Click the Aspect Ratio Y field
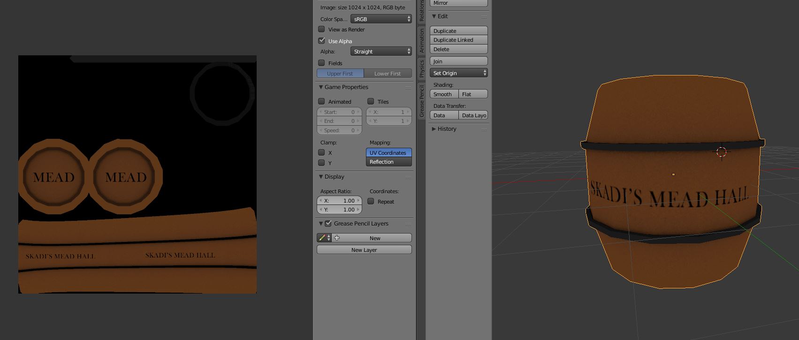The image size is (799, 340). click(339, 210)
